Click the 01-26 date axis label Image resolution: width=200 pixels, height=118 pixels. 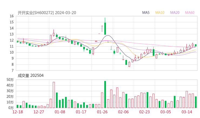[x=102, y=112]
